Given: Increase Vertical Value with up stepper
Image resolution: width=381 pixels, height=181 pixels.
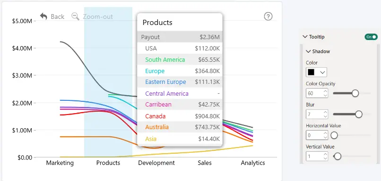Looking at the screenshot, I should (x=325, y=154).
